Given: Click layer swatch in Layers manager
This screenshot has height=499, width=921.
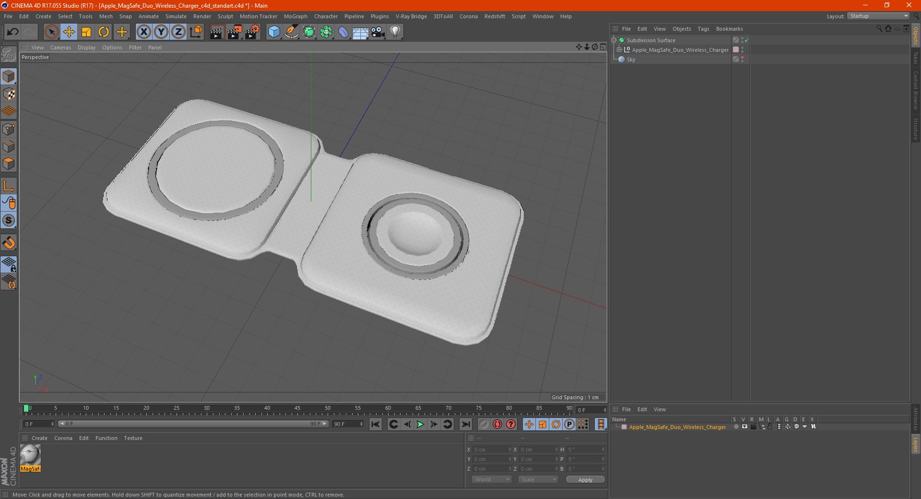Looking at the screenshot, I should pos(624,427).
